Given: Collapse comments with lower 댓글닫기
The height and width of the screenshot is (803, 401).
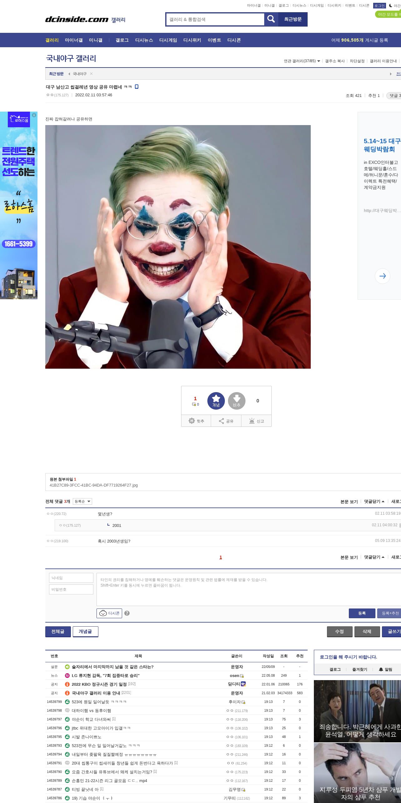Looking at the screenshot, I should 374,557.
